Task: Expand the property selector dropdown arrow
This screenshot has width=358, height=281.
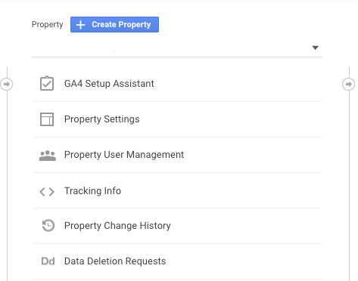Action: click(x=315, y=48)
